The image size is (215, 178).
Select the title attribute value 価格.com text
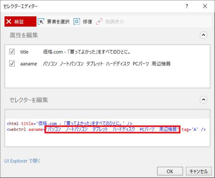click(87, 52)
